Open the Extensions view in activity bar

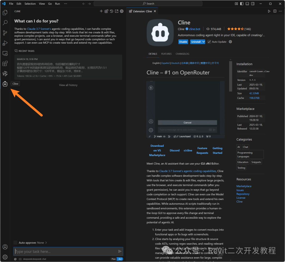coord(5,63)
